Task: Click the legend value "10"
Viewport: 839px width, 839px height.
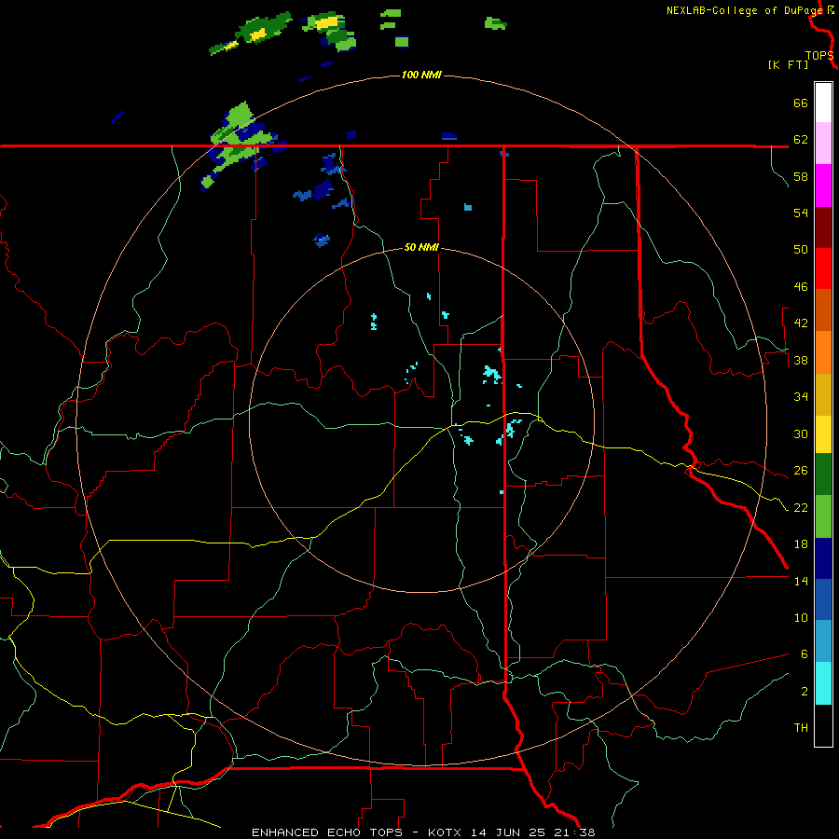Action: (x=801, y=618)
